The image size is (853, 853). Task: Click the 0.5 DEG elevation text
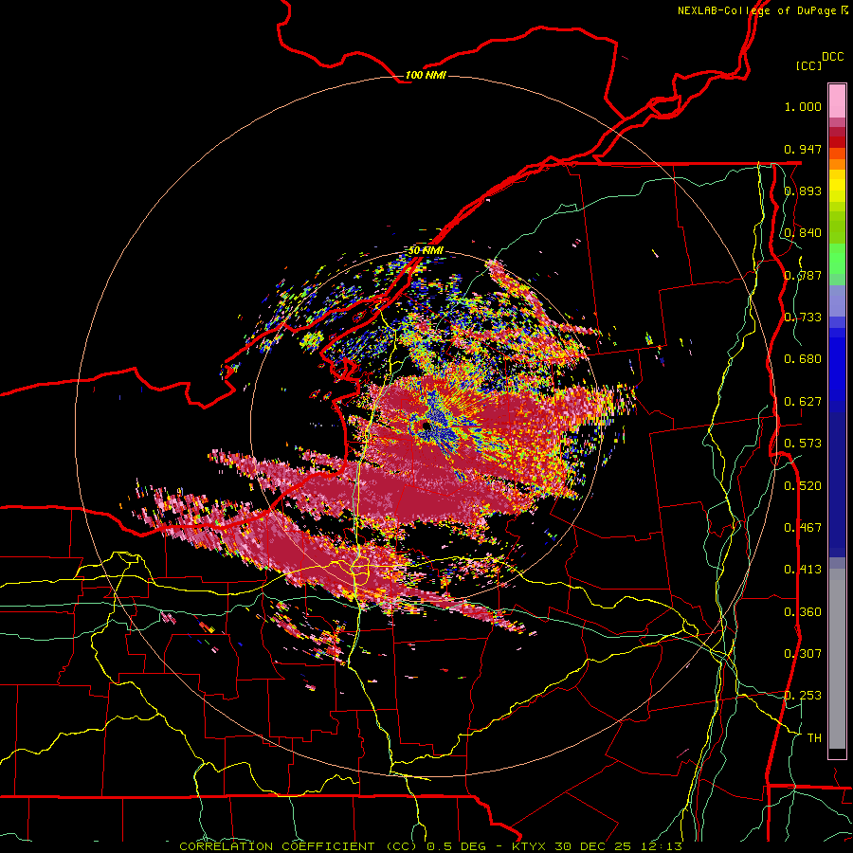point(458,846)
